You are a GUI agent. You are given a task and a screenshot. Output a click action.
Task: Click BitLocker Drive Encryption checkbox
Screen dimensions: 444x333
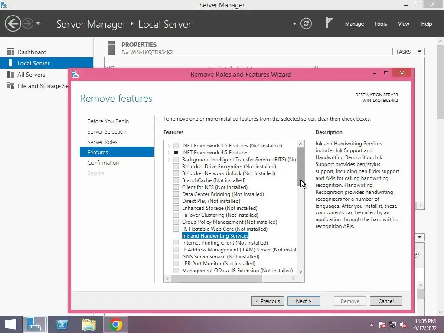pyautogui.click(x=176, y=166)
